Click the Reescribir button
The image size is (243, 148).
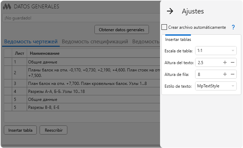53,130
